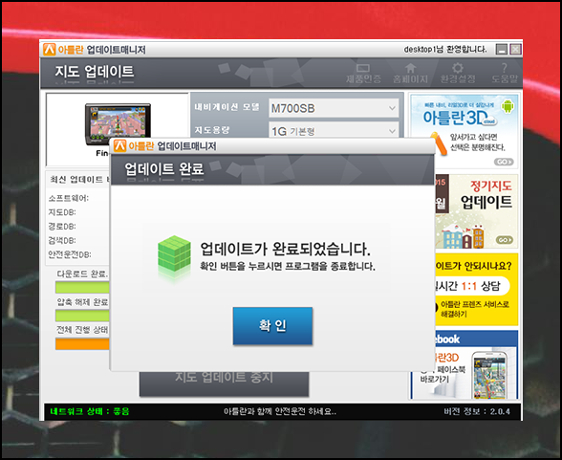
Task: Open 아틀란3D cloud ad banner
Action: click(464, 131)
